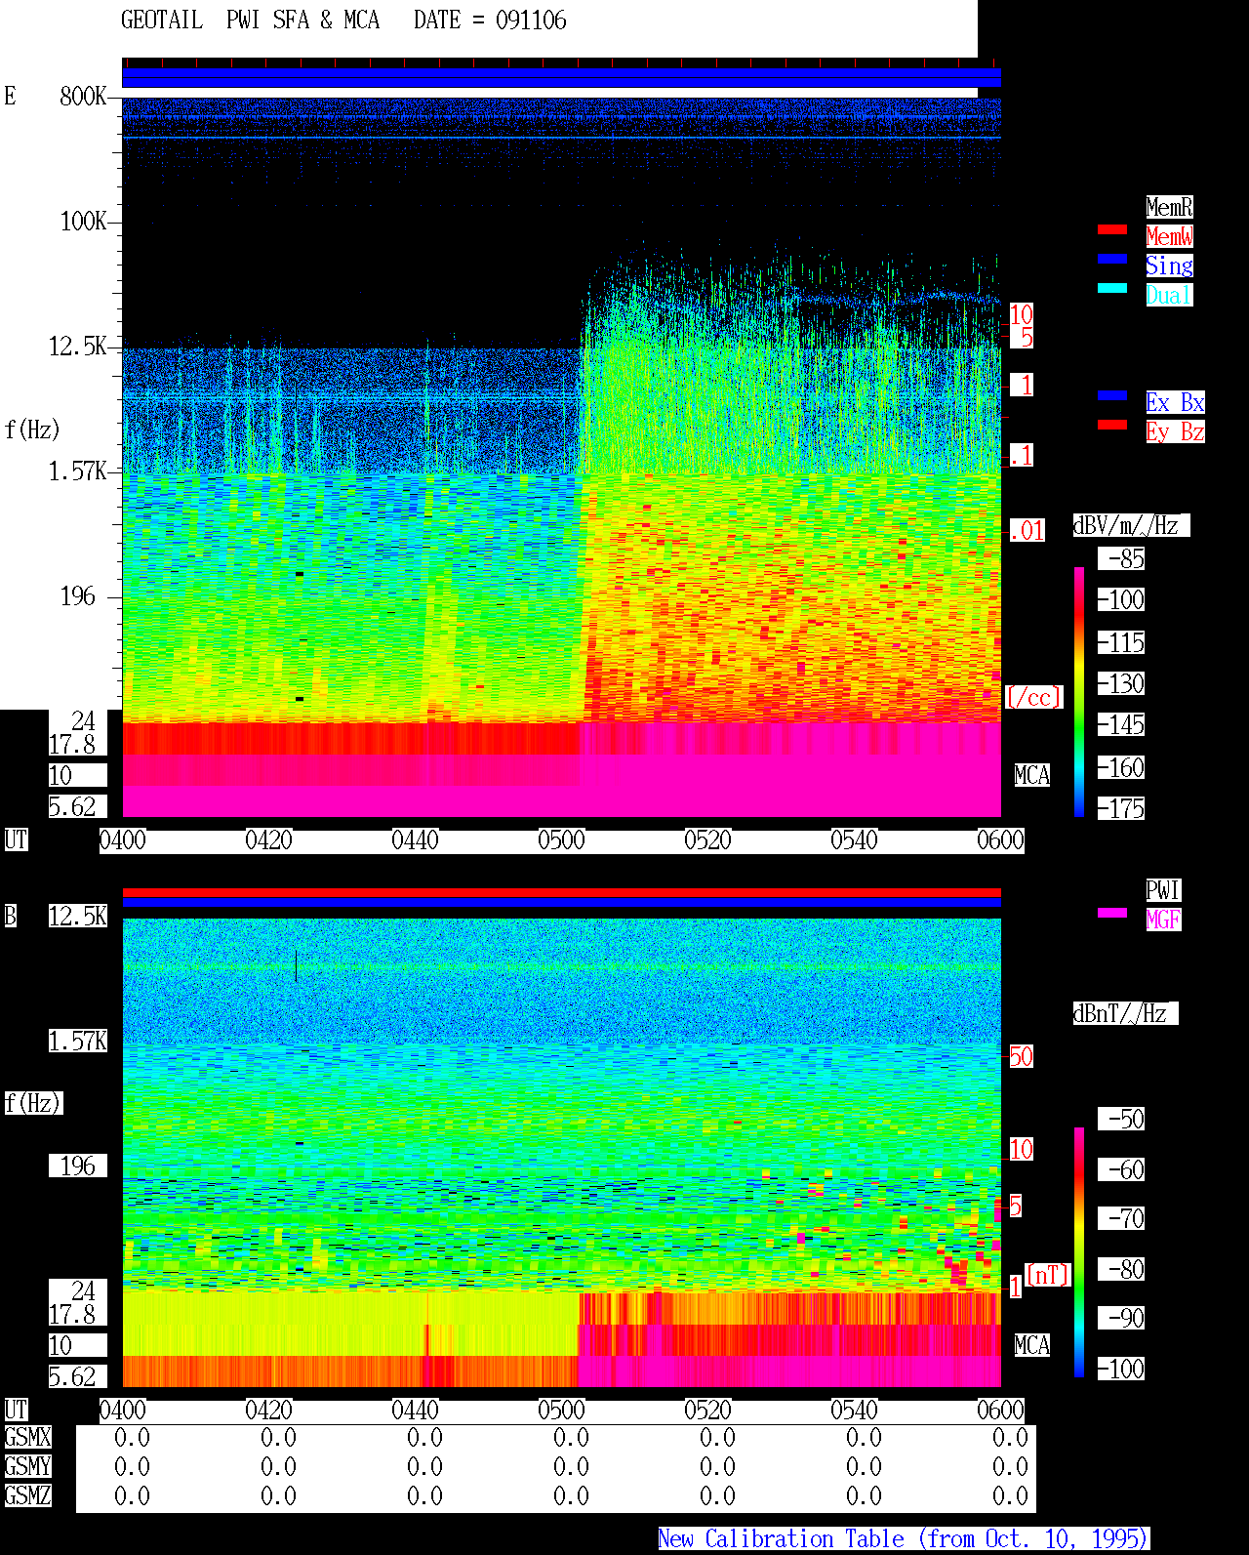Click the red MemW color swatch
The image size is (1249, 1555).
click(1112, 229)
